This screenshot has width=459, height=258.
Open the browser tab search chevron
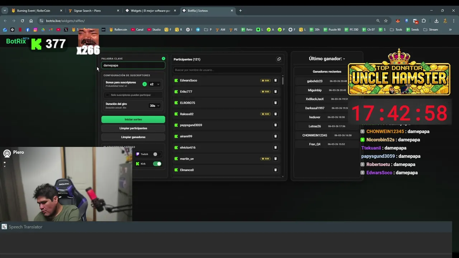point(5,10)
